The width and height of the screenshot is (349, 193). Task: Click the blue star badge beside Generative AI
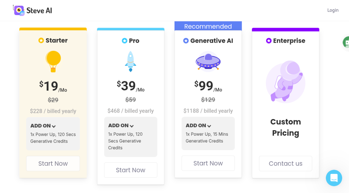coord(186,41)
